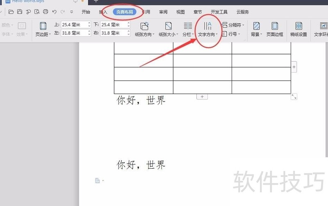328x206 pixels.
Task: Decrease the left margin with its down stepper
Action: (x=89, y=34)
